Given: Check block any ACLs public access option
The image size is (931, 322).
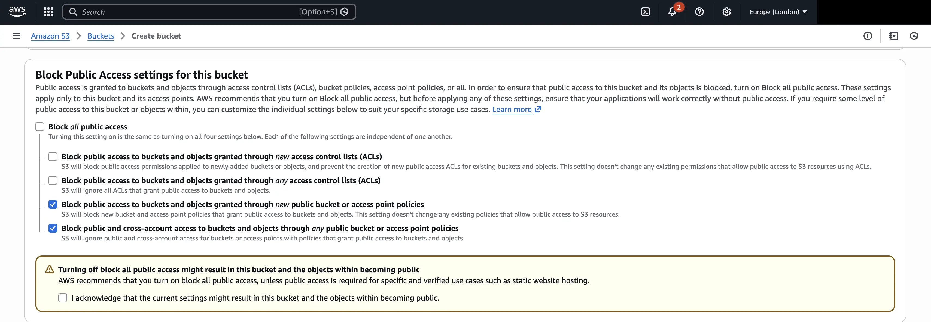Looking at the screenshot, I should coord(53,180).
